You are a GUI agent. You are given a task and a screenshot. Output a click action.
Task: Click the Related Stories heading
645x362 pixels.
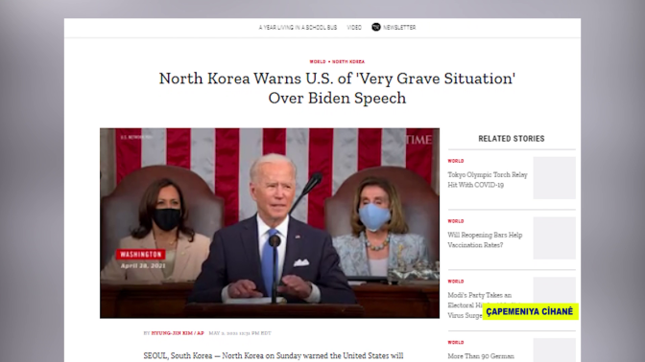coord(512,139)
